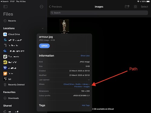Click the Search input field
This screenshot has height=113, width=151.
99,13
